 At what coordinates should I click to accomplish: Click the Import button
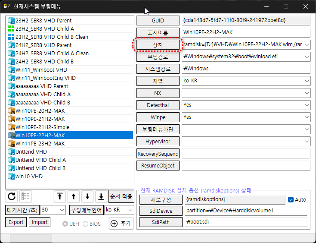click(40, 222)
